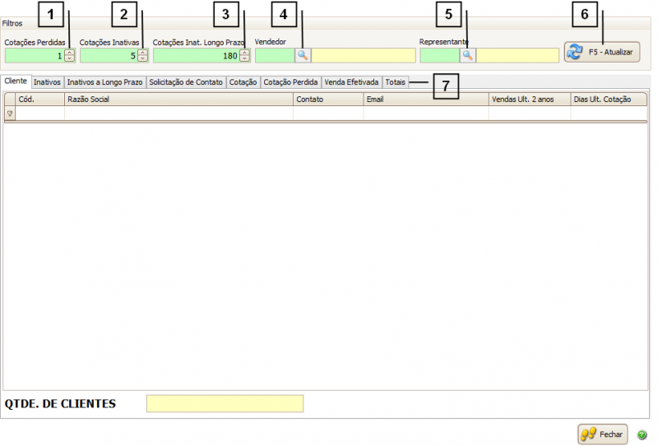Show the Totais tab
This screenshot has width=658, height=446.
click(x=395, y=82)
